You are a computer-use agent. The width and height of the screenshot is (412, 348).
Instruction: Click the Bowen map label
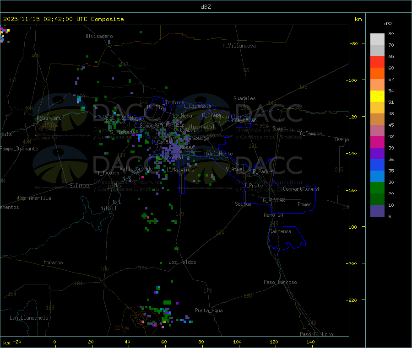tap(305, 204)
